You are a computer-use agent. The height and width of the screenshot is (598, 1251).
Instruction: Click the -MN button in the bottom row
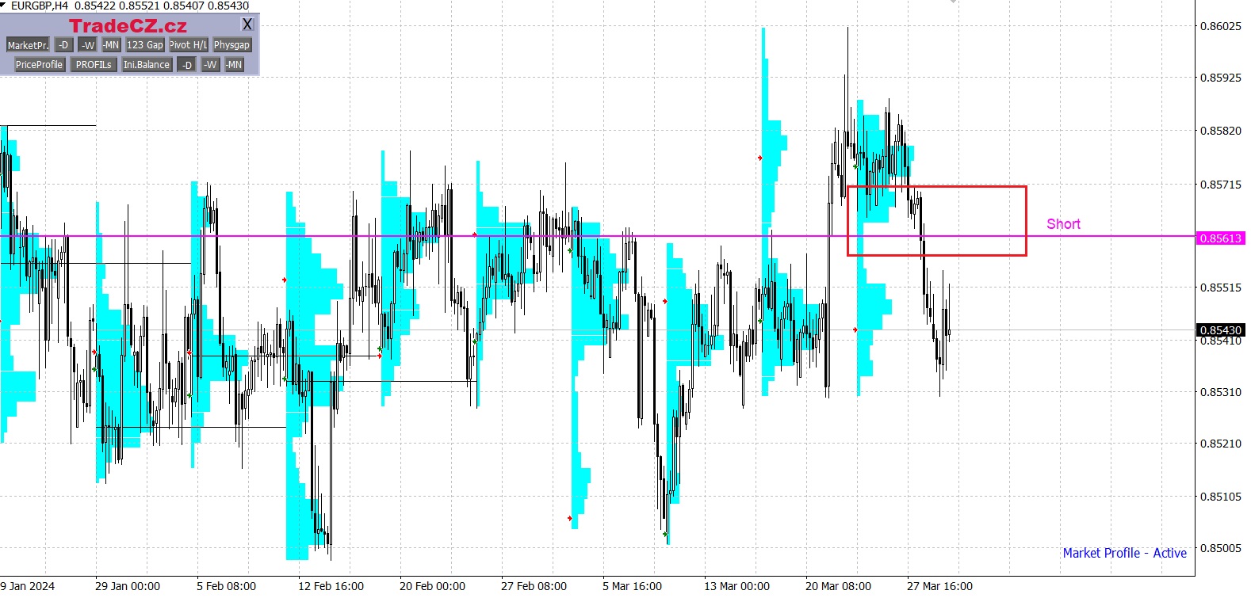pos(234,65)
